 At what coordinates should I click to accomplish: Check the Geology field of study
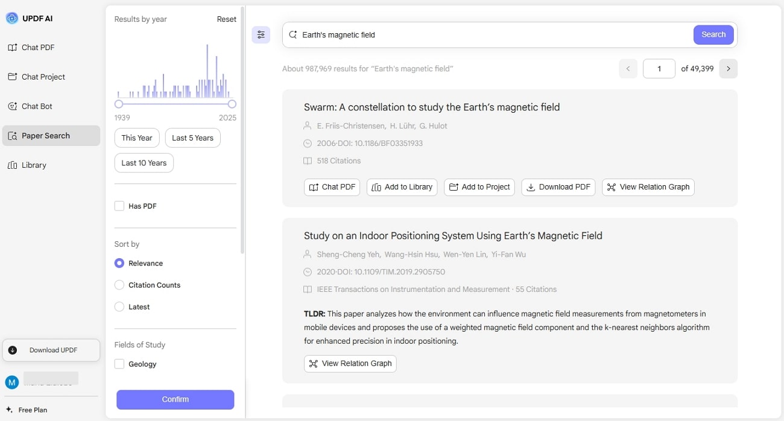[119, 364]
